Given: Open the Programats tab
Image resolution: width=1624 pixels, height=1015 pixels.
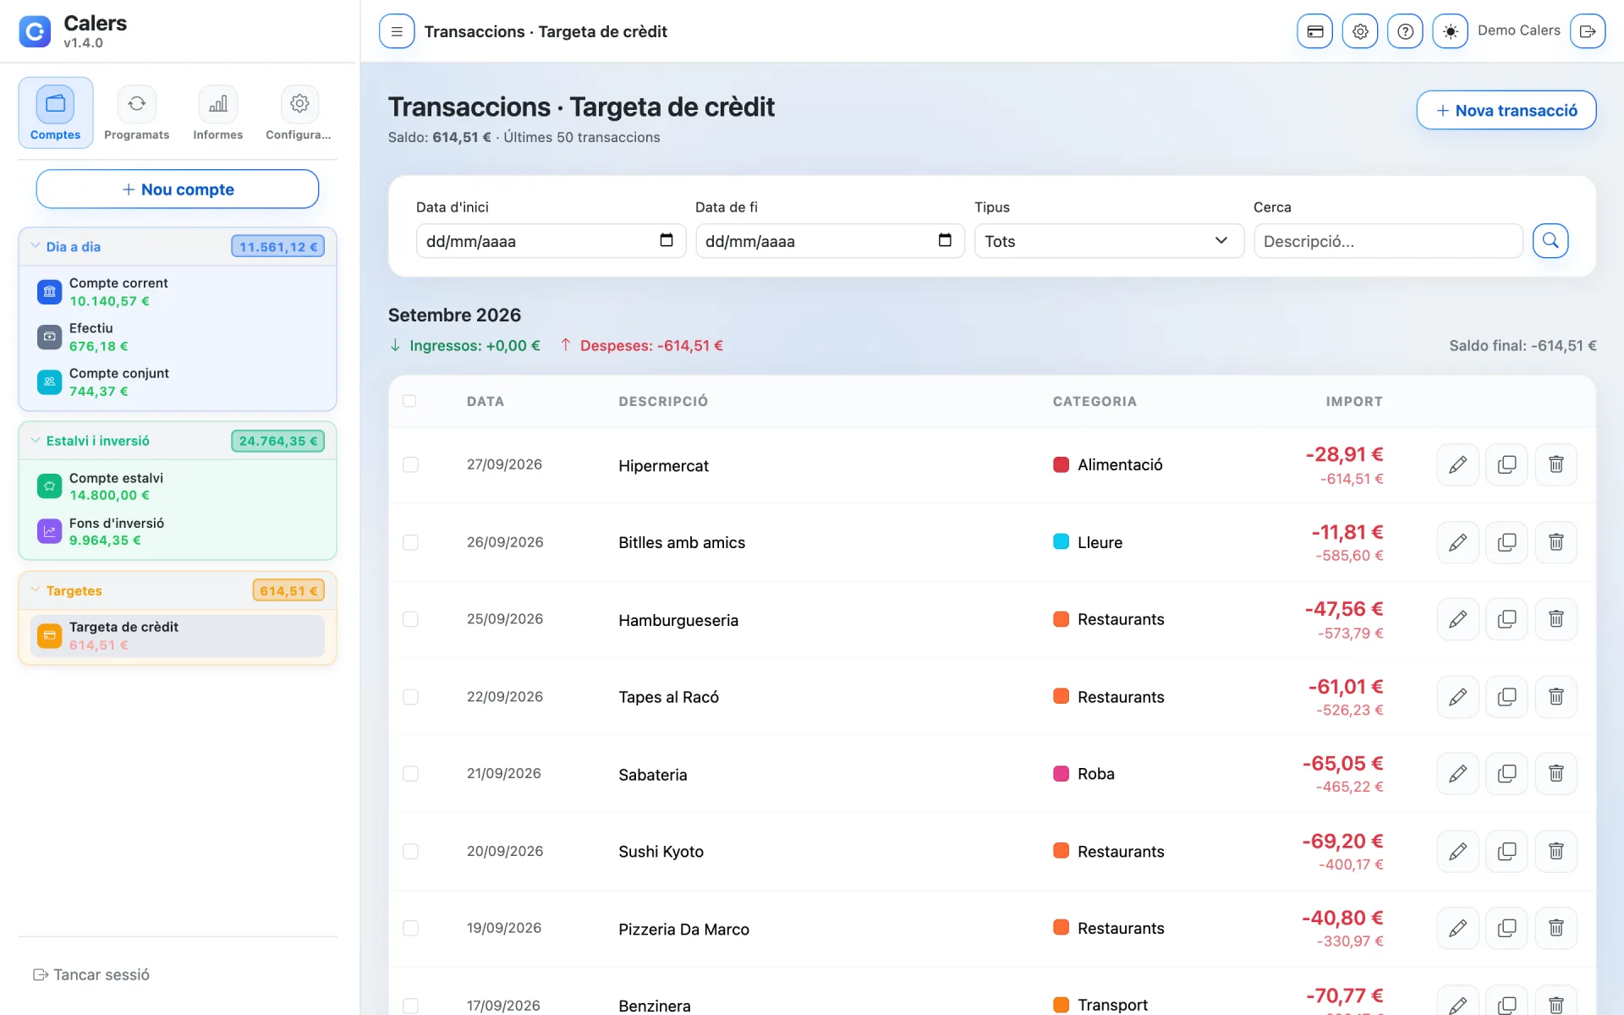Looking at the screenshot, I should [x=136, y=113].
